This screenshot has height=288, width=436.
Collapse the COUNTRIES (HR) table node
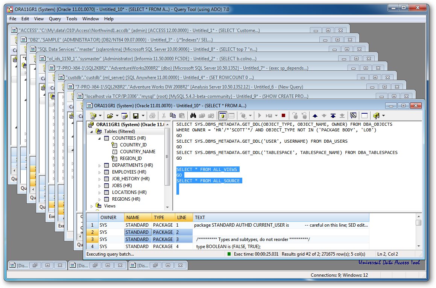point(99,138)
